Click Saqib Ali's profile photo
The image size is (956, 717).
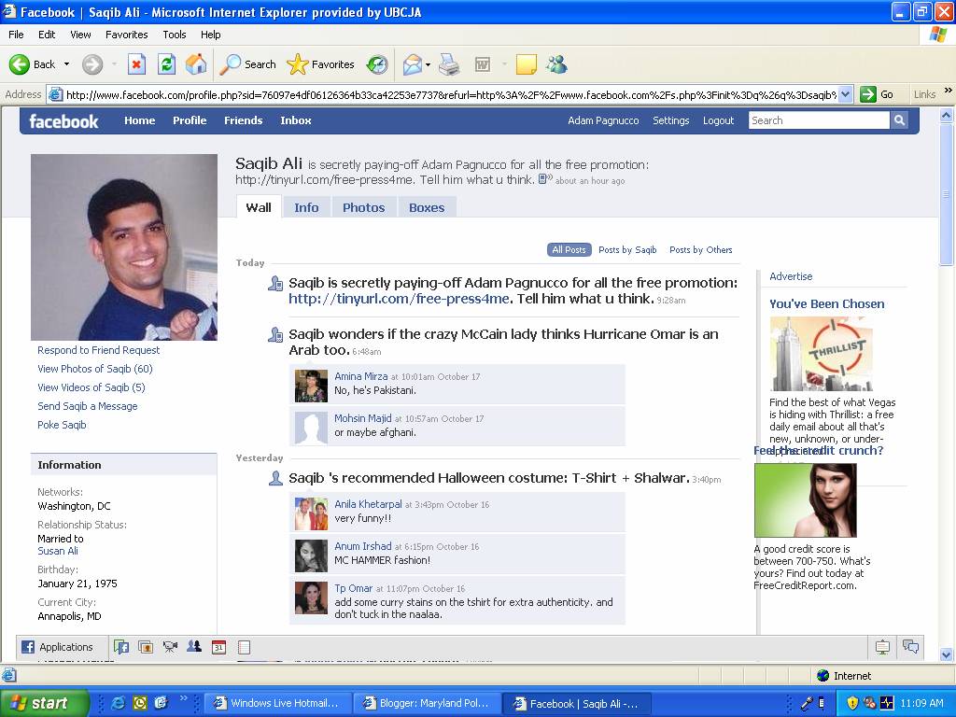point(124,246)
